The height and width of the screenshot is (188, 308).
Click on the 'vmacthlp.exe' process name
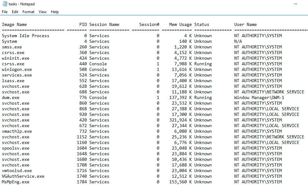click(17, 131)
